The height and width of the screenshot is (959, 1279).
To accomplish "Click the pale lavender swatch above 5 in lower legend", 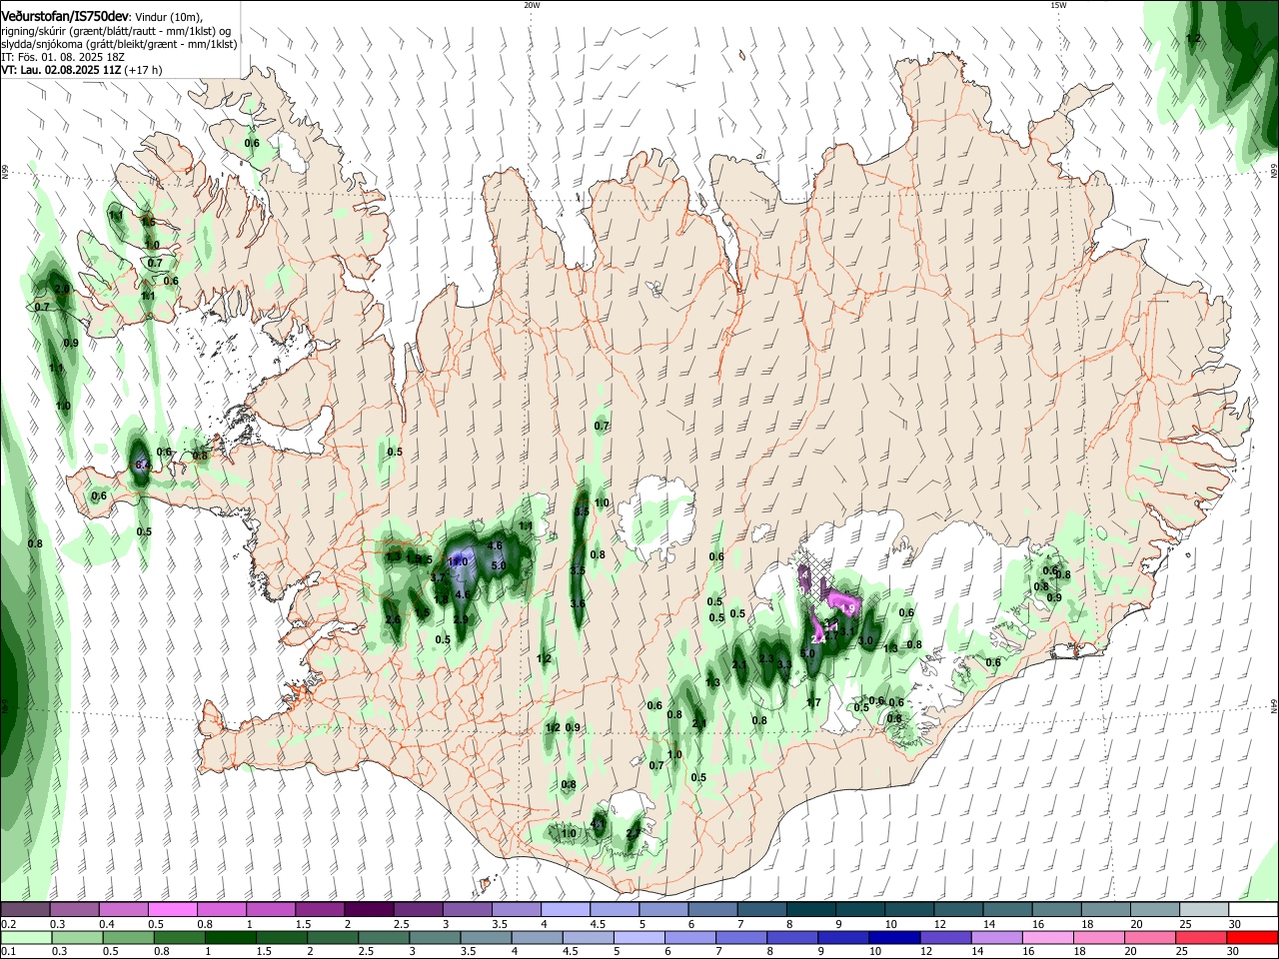I will point(638,937).
